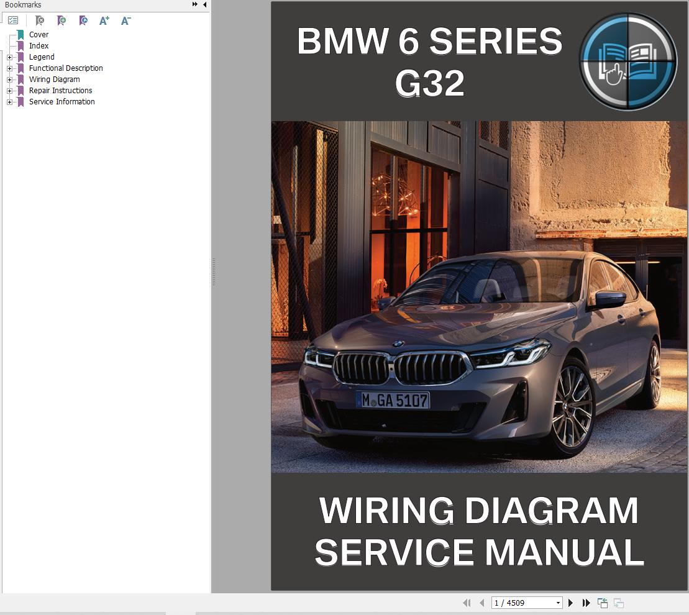
Task: Increase text size with the A+ icon
Action: click(x=104, y=20)
